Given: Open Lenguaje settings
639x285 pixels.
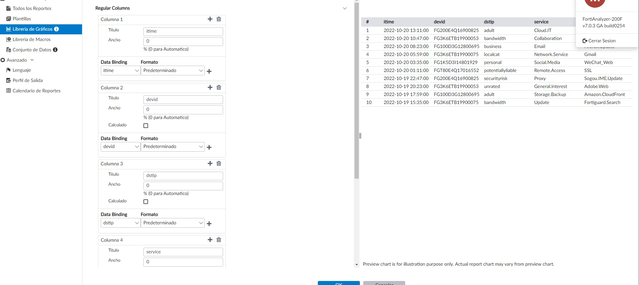Looking at the screenshot, I should coord(22,70).
